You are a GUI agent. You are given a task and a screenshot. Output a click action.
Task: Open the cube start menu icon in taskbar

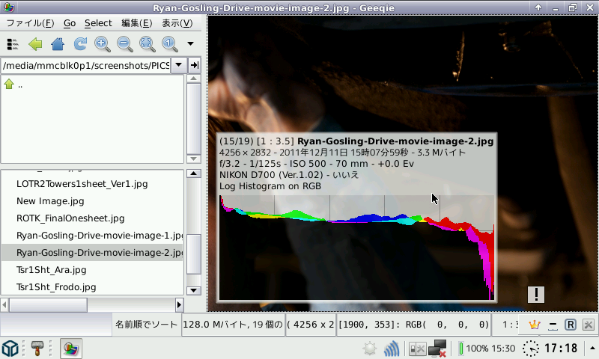[10, 349]
